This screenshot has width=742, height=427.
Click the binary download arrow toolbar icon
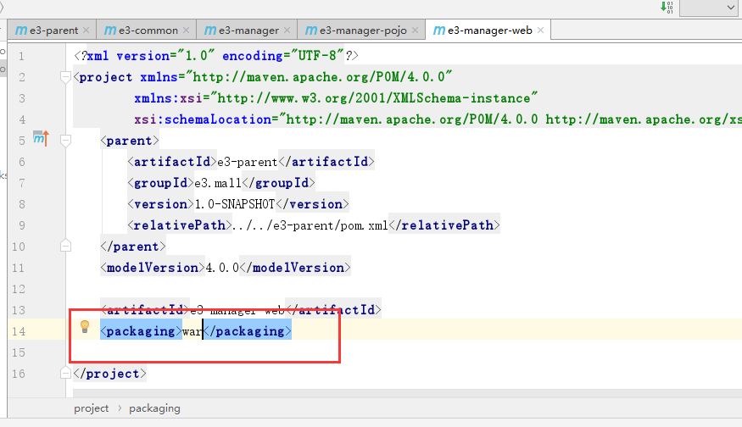pyautogui.click(x=667, y=7)
